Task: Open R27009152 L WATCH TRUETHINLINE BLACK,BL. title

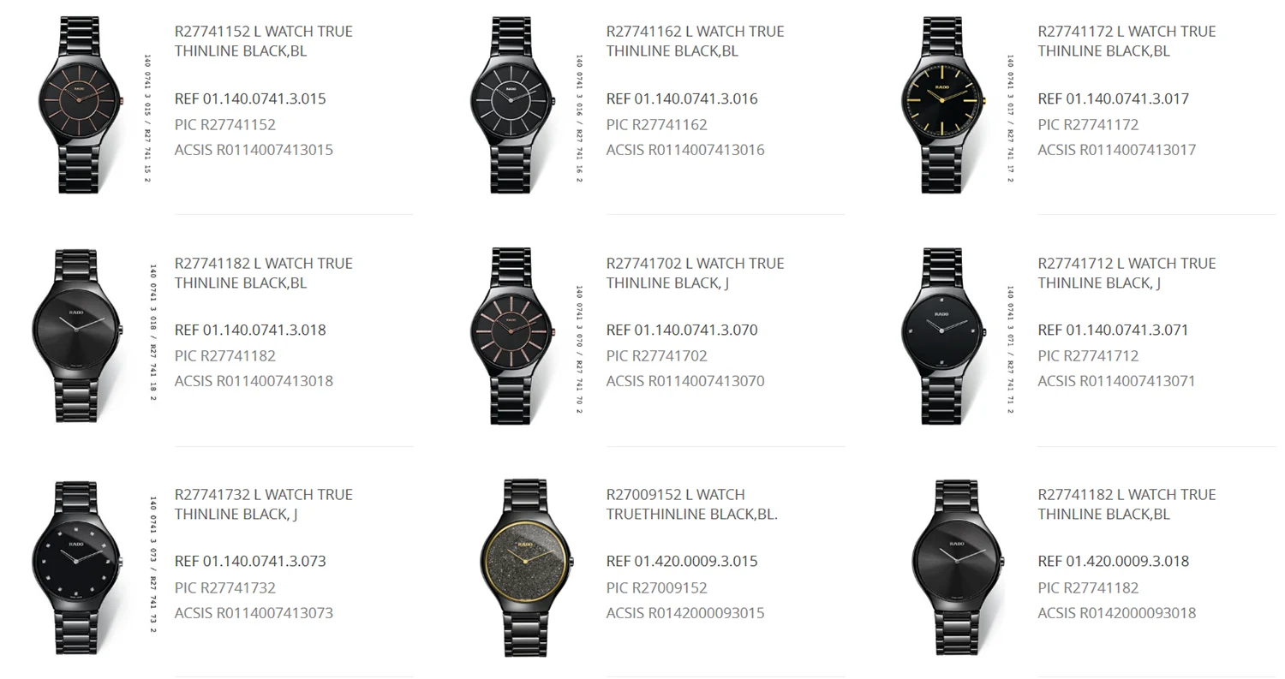Action: point(692,504)
